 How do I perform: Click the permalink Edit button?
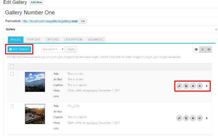pos(83,21)
